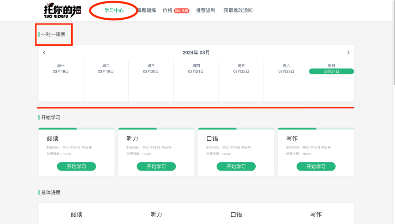Click 开始学习 under the 阅读 card
The image size is (395, 224).
[76, 166]
